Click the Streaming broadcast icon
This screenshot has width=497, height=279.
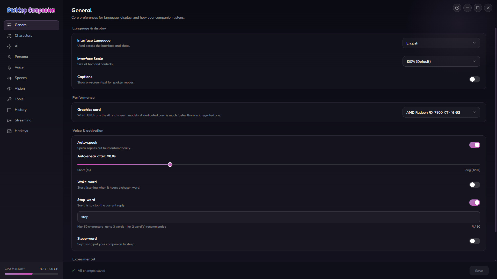(9, 121)
